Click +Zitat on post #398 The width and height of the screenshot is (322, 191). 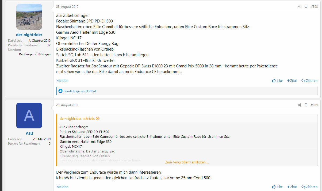[x=292, y=81]
